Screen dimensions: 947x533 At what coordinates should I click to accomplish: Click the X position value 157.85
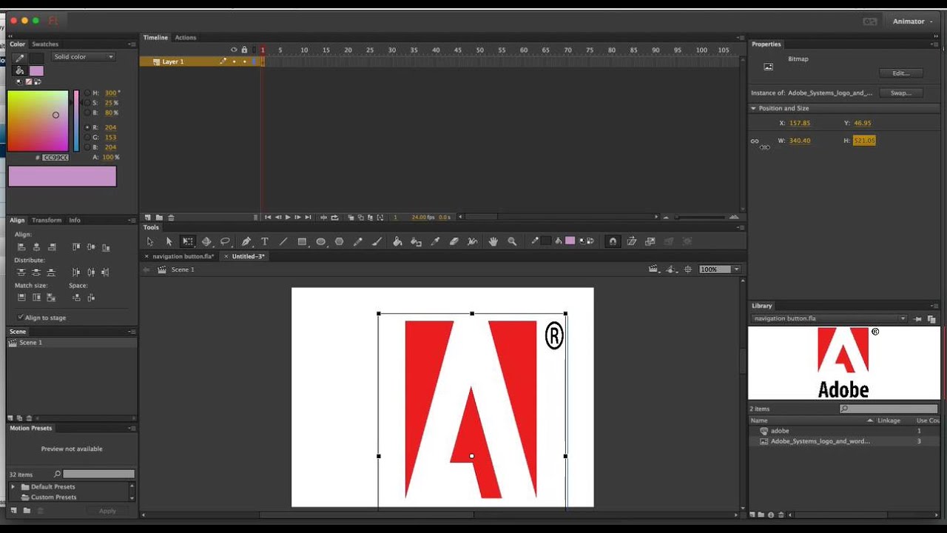[800, 124]
